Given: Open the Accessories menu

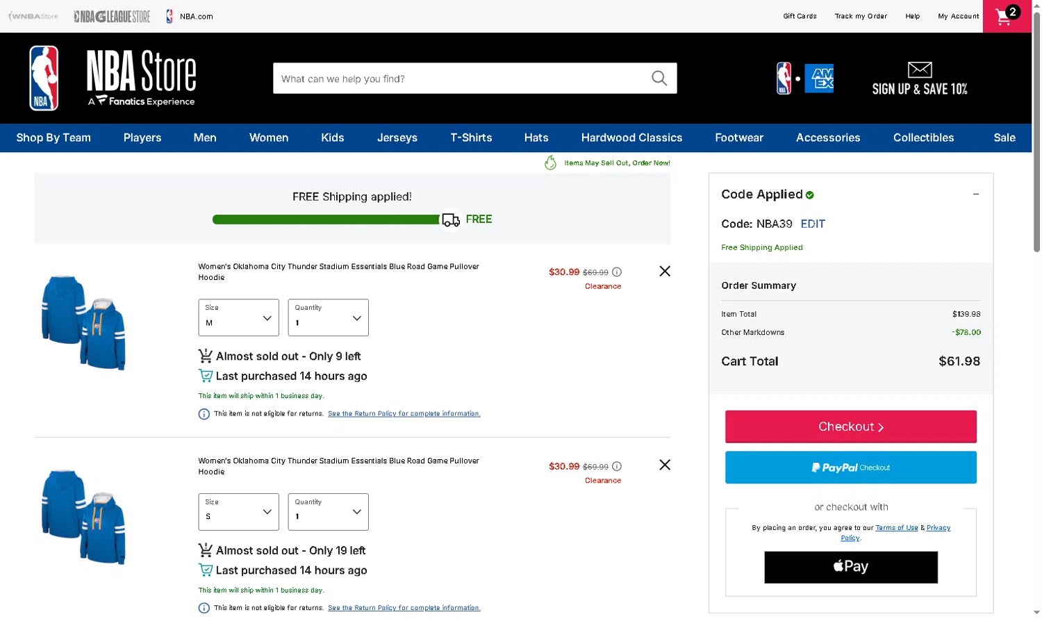Looking at the screenshot, I should (x=828, y=138).
